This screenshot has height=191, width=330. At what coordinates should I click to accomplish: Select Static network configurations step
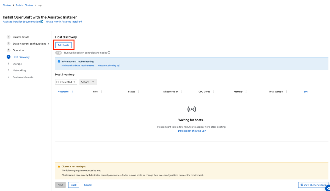tap(29, 44)
